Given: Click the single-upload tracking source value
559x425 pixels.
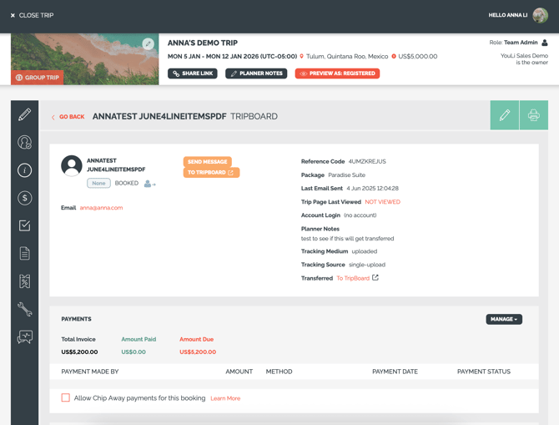Looking at the screenshot, I should (x=367, y=265).
